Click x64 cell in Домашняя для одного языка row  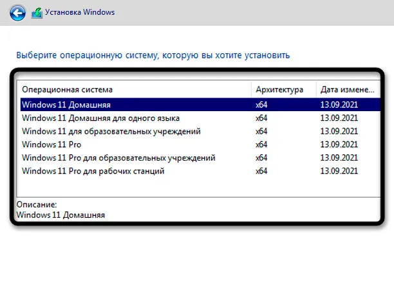[x=261, y=118]
